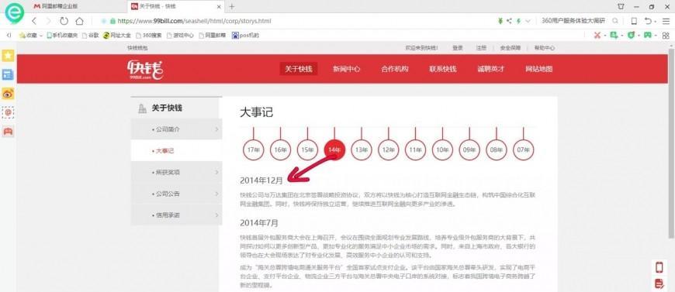This screenshot has width=675, height=292.
Task: Select the 10年 timeline circle
Action: click(x=442, y=149)
